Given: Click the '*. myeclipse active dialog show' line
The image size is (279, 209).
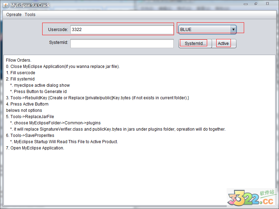Looking at the screenshot, I should pyautogui.click(x=40, y=85).
